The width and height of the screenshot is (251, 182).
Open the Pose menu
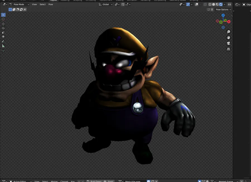50,4
